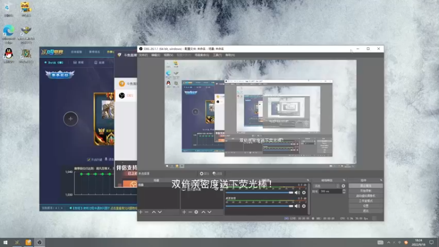Click the audio mixer vertical scrollbar
This screenshot has height=247, width=439.
(309, 199)
